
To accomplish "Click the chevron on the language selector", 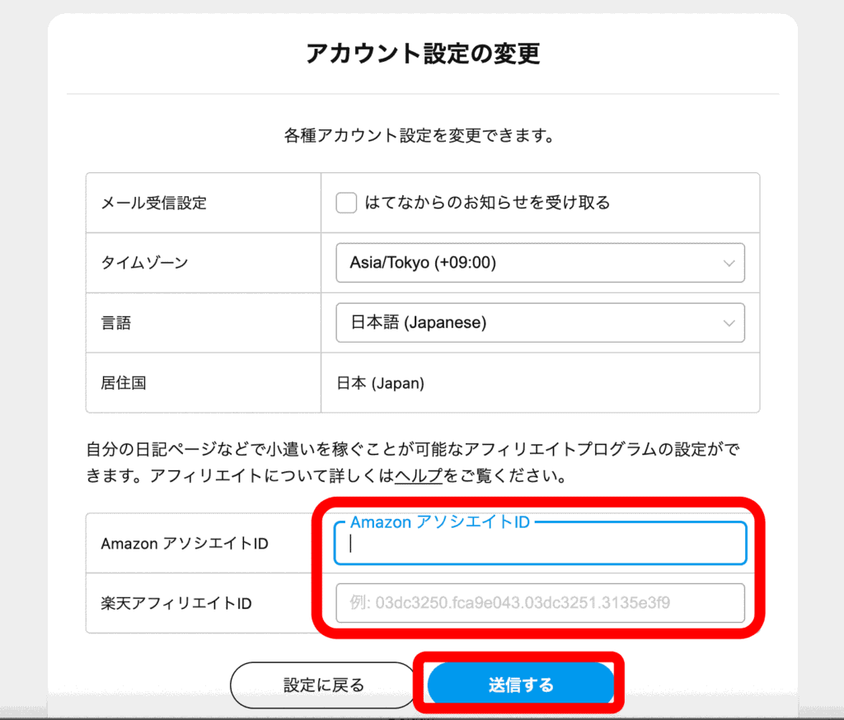I will tap(729, 322).
